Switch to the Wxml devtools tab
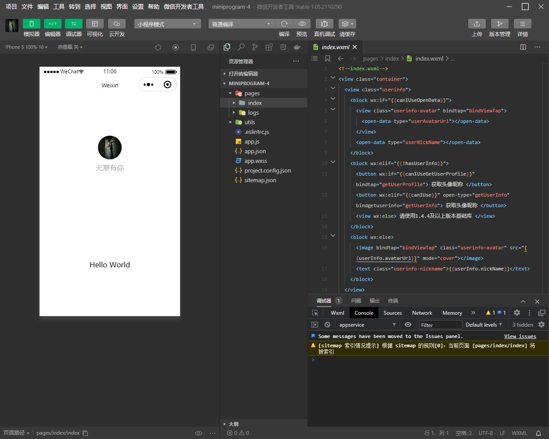The width and height of the screenshot is (549, 439). (x=337, y=313)
